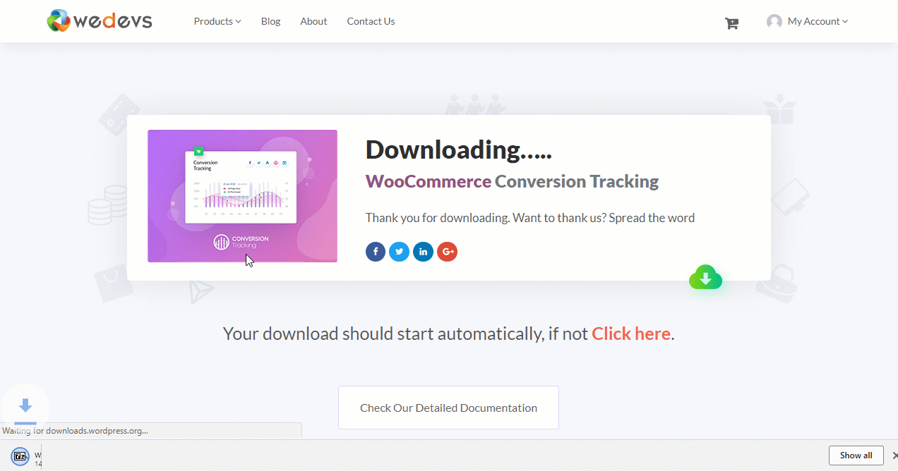Viewport: 898px width, 471px height.
Task: Click Show all downloads button
Action: click(x=856, y=455)
